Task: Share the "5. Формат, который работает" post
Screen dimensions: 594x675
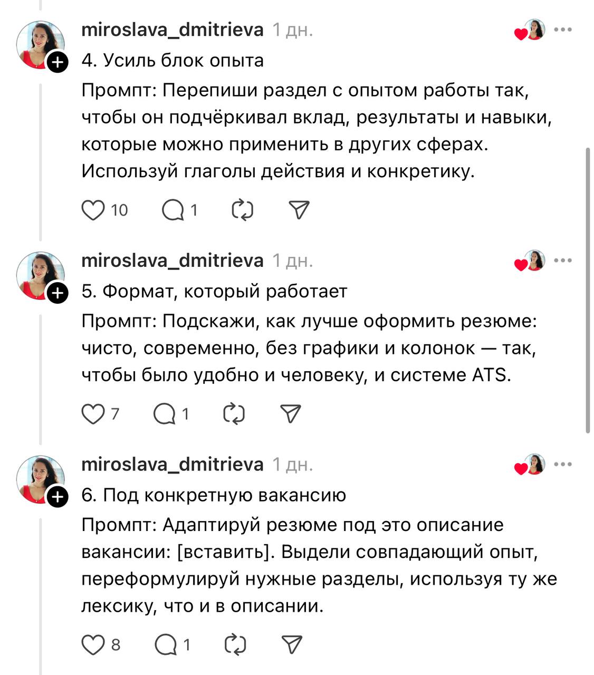Action: [x=291, y=414]
